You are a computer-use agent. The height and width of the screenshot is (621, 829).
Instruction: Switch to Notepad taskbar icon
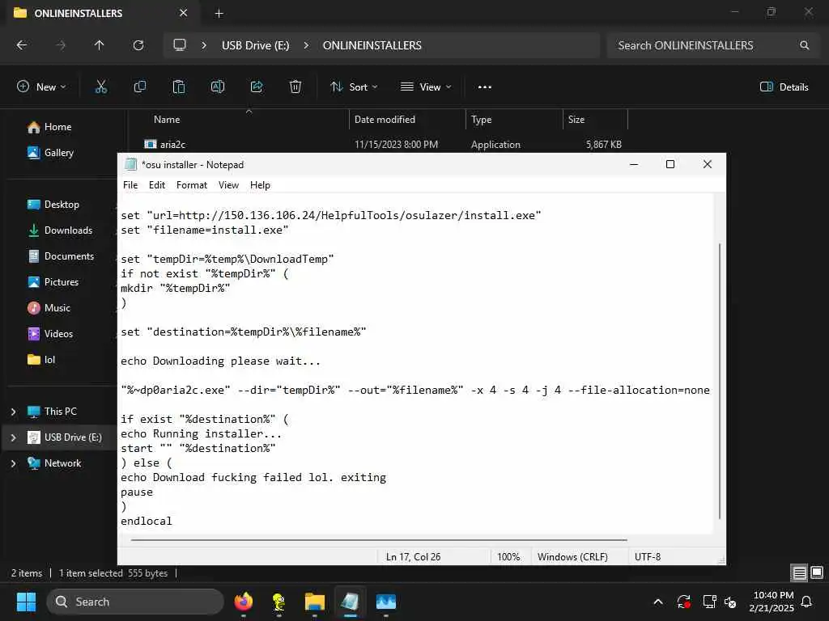[350, 602]
